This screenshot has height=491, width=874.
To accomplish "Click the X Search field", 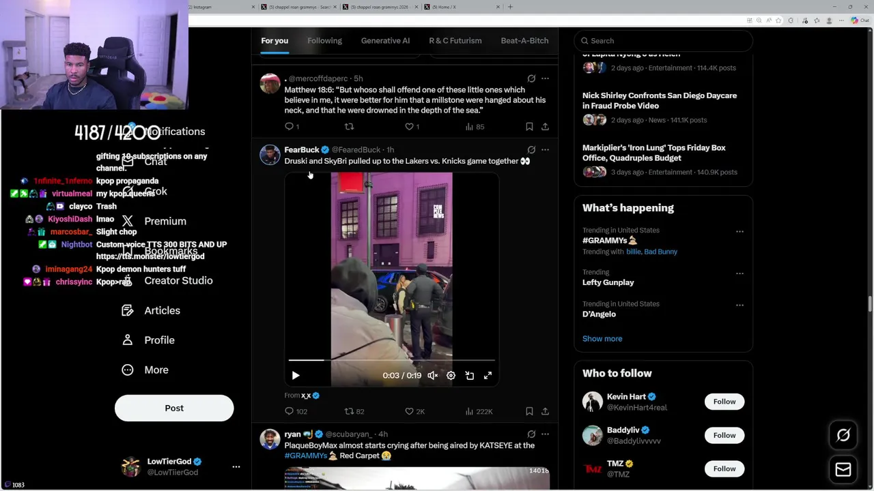I will click(x=663, y=40).
